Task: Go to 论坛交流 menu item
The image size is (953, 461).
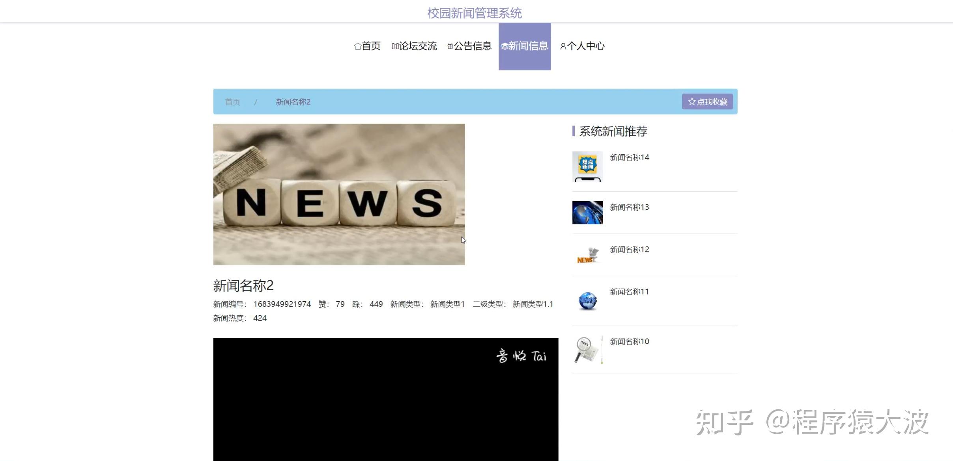Action: click(418, 46)
